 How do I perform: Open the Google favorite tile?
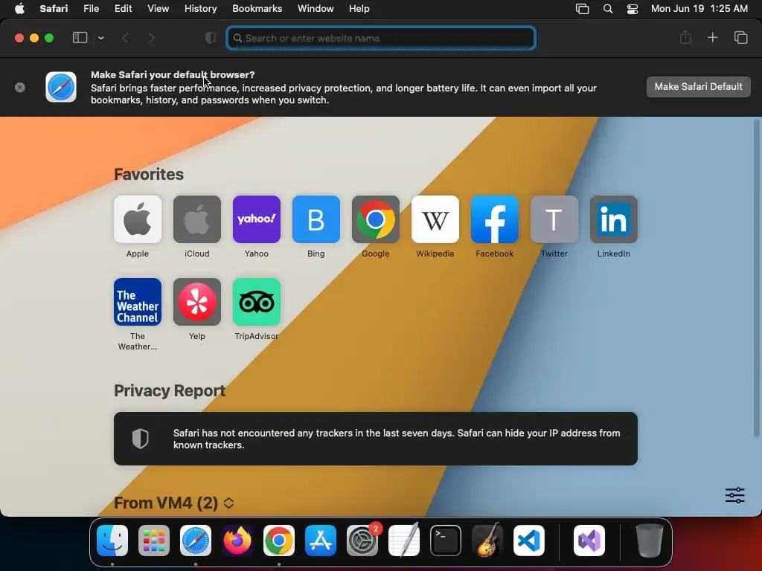tap(376, 219)
